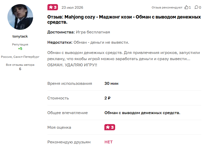209x148 pixels.
Task: Click the Время использования 30 мин value
Action: [112, 84]
